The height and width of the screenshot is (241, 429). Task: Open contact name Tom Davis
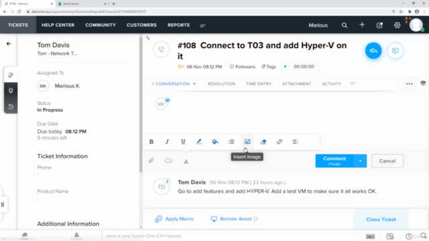click(54, 45)
